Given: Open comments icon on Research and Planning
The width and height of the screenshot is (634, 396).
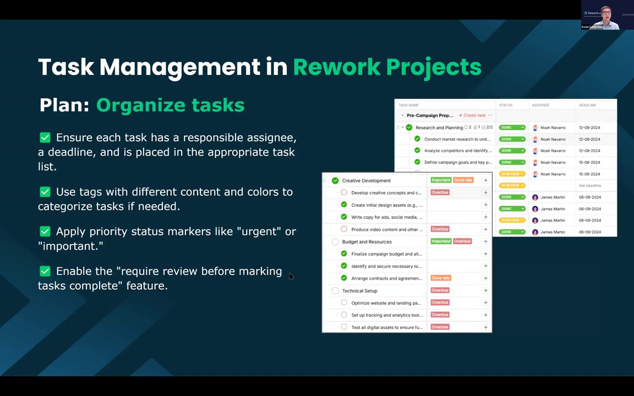Looking at the screenshot, I should (466, 127).
